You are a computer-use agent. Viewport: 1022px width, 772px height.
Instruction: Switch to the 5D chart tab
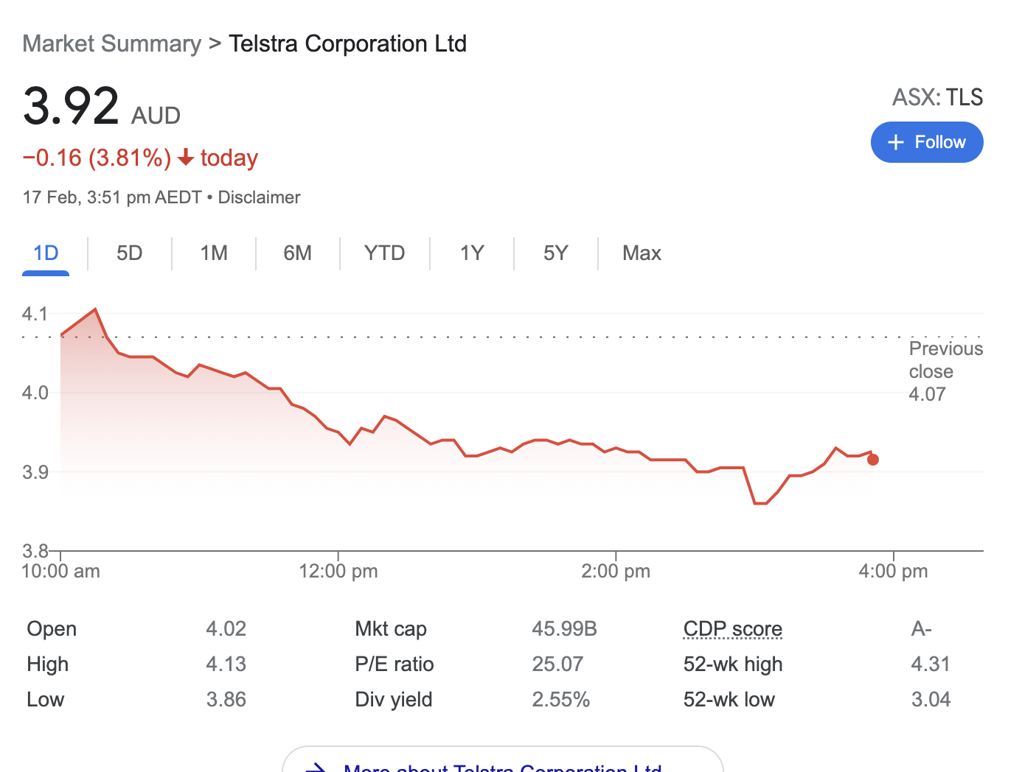coord(129,253)
